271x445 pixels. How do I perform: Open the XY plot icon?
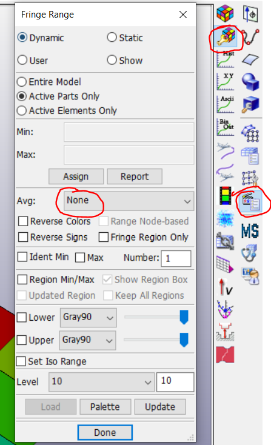(226, 82)
